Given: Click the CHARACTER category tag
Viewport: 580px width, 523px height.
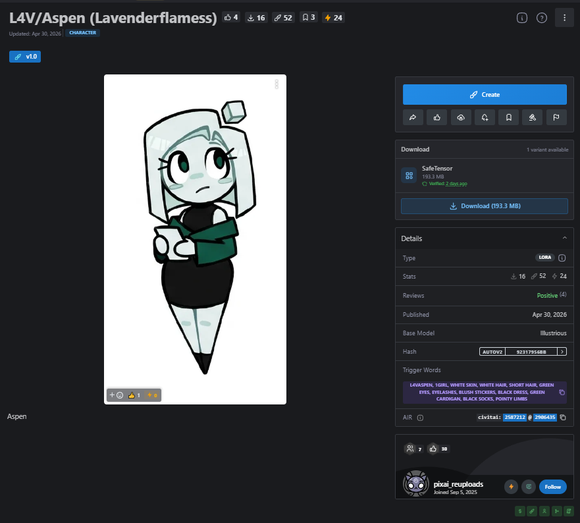Looking at the screenshot, I should [x=82, y=33].
